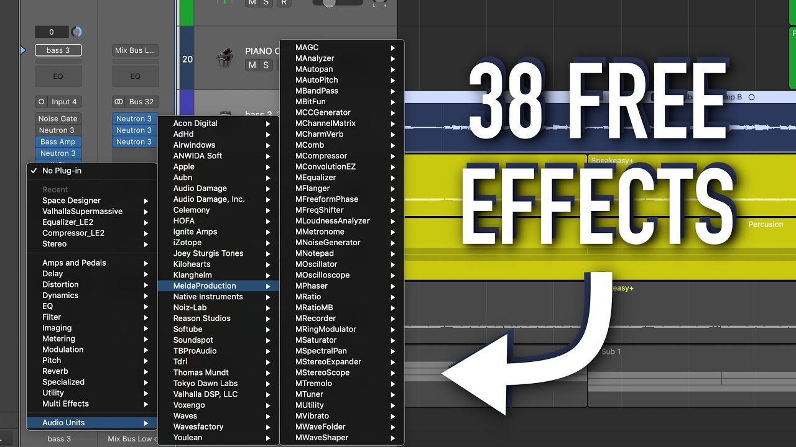Viewport: 796px width, 447px height.
Task: Open the Acon Digital vendor submenu
Action: pyautogui.click(x=218, y=124)
